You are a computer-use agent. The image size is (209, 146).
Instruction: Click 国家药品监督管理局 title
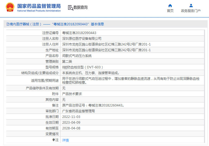coord(39,6)
